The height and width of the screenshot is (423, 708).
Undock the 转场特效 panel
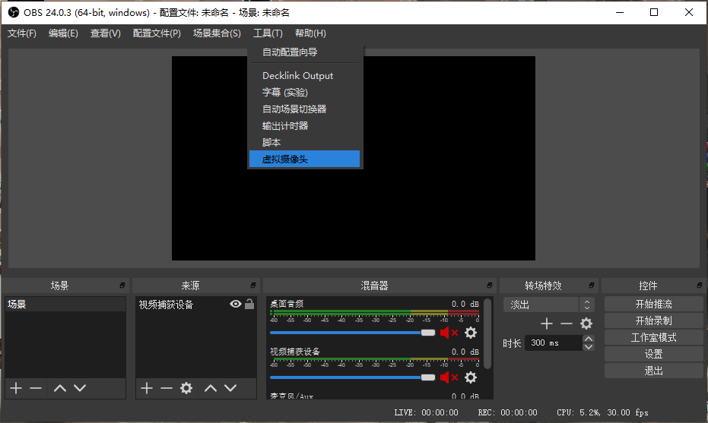(x=591, y=285)
